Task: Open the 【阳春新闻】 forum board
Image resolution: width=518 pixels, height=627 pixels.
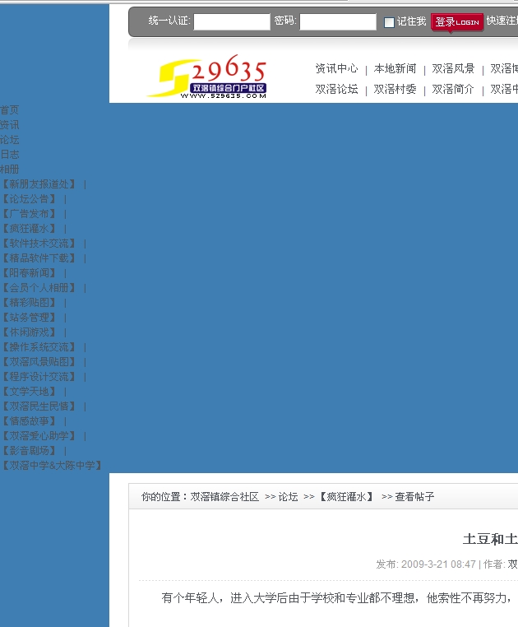Action: pyautogui.click(x=29, y=272)
